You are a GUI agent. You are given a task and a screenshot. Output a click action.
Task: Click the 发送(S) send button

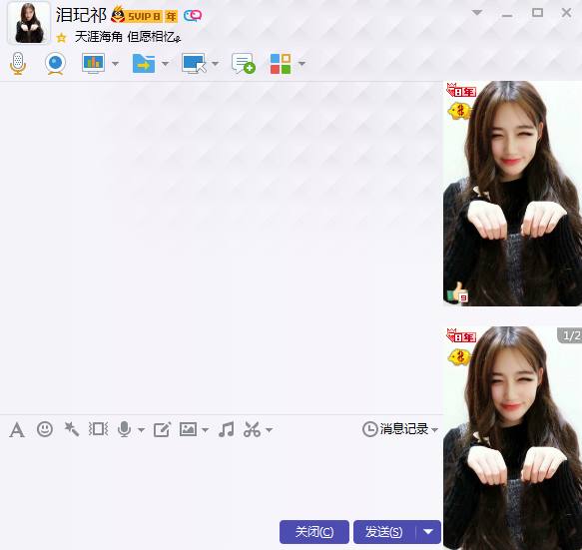pos(384,532)
